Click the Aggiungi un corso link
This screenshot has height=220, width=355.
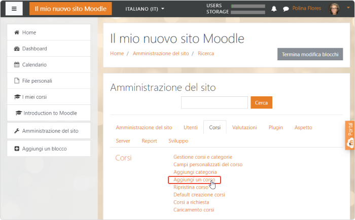click(x=194, y=180)
